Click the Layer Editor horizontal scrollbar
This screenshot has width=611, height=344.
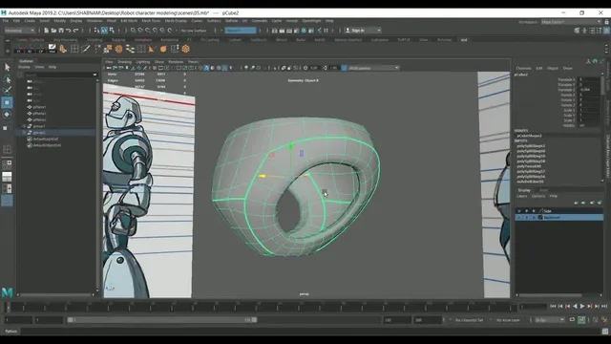tap(550, 295)
